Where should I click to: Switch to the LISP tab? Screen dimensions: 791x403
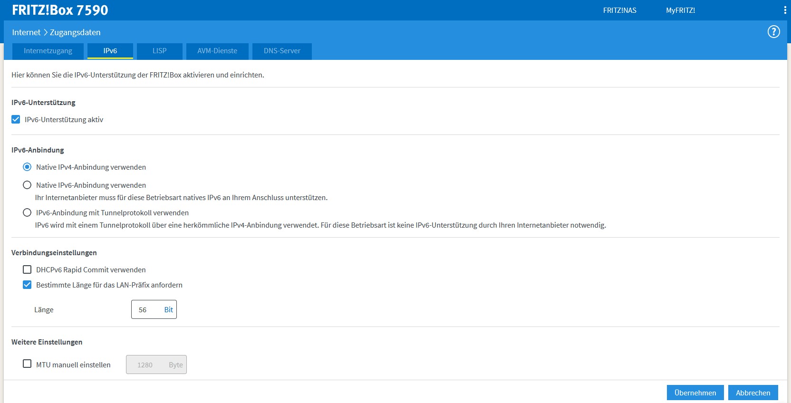(x=160, y=51)
